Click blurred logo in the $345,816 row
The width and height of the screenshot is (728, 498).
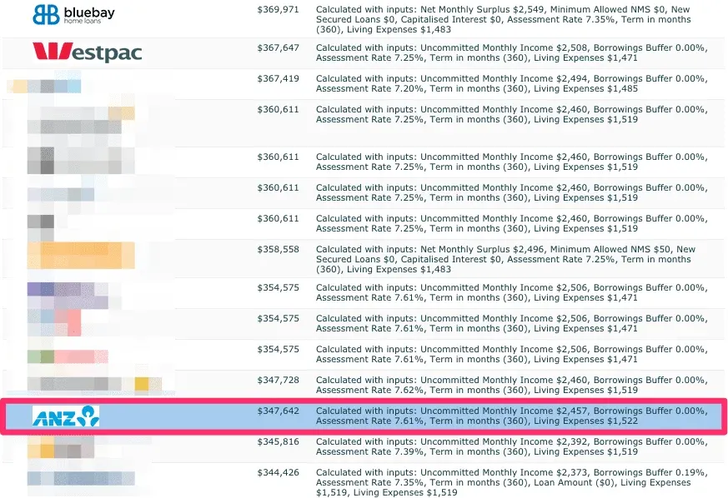tap(60, 447)
